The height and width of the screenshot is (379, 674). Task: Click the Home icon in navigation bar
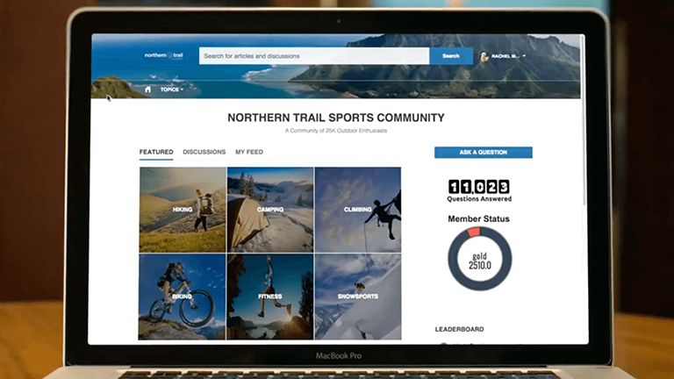pyautogui.click(x=147, y=89)
